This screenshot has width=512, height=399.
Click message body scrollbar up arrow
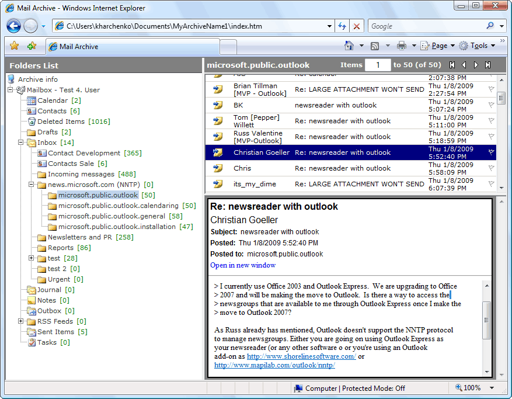487,286
